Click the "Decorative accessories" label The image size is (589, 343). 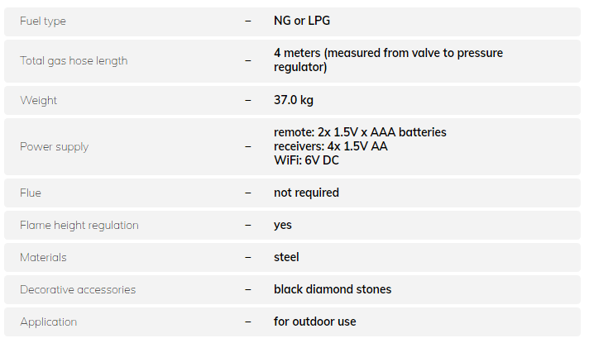pyautogui.click(x=78, y=289)
